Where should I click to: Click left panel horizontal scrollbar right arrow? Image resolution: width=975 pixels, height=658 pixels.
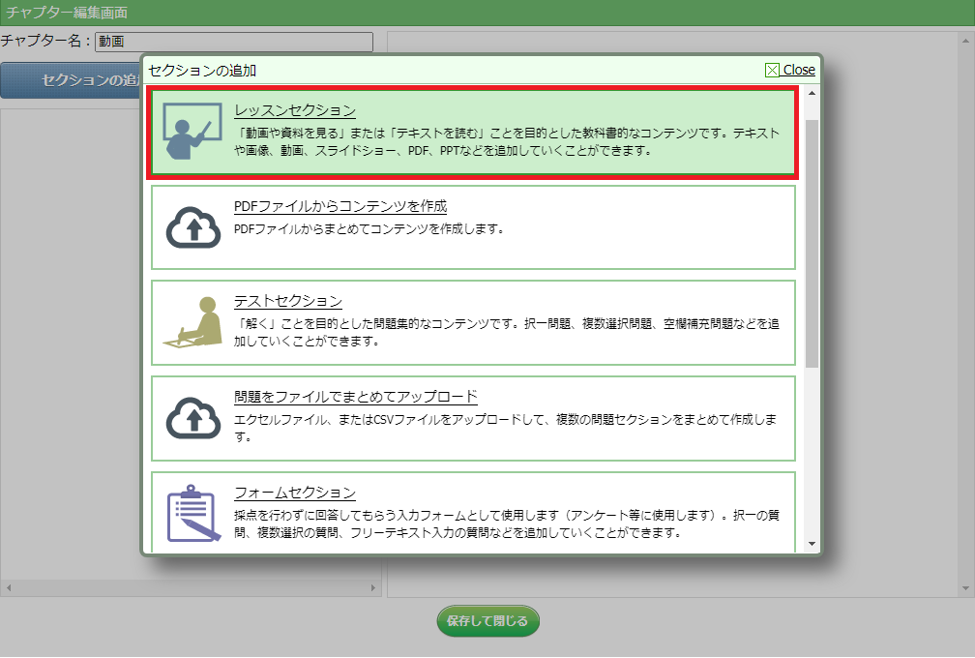(375, 588)
